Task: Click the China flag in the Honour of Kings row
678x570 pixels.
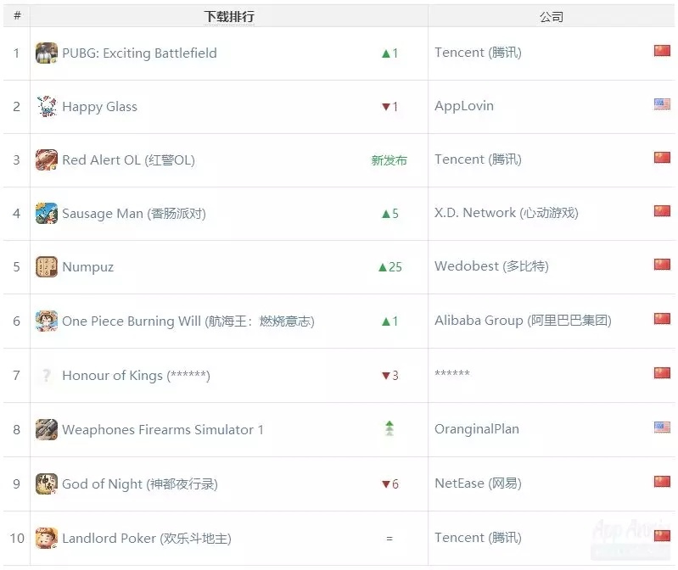Action: tap(662, 372)
